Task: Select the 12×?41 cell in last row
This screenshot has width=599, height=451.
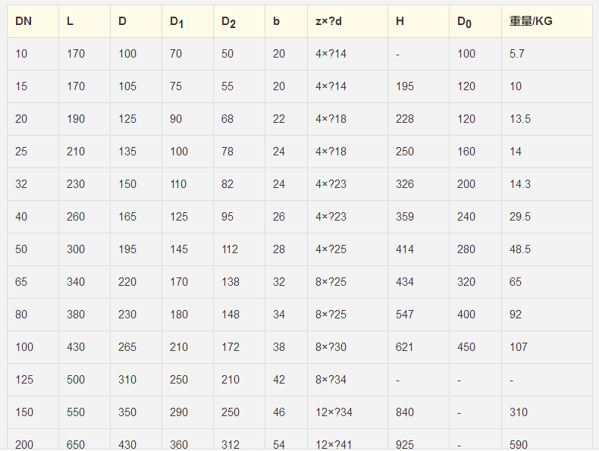Action: (334, 444)
